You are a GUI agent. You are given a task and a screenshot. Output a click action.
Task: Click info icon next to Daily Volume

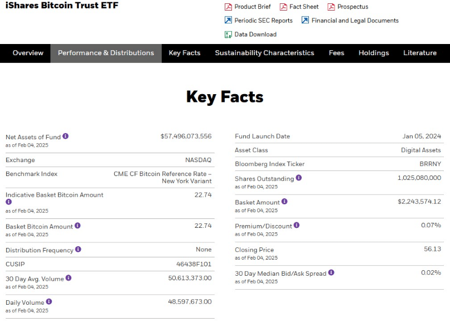coord(50,301)
